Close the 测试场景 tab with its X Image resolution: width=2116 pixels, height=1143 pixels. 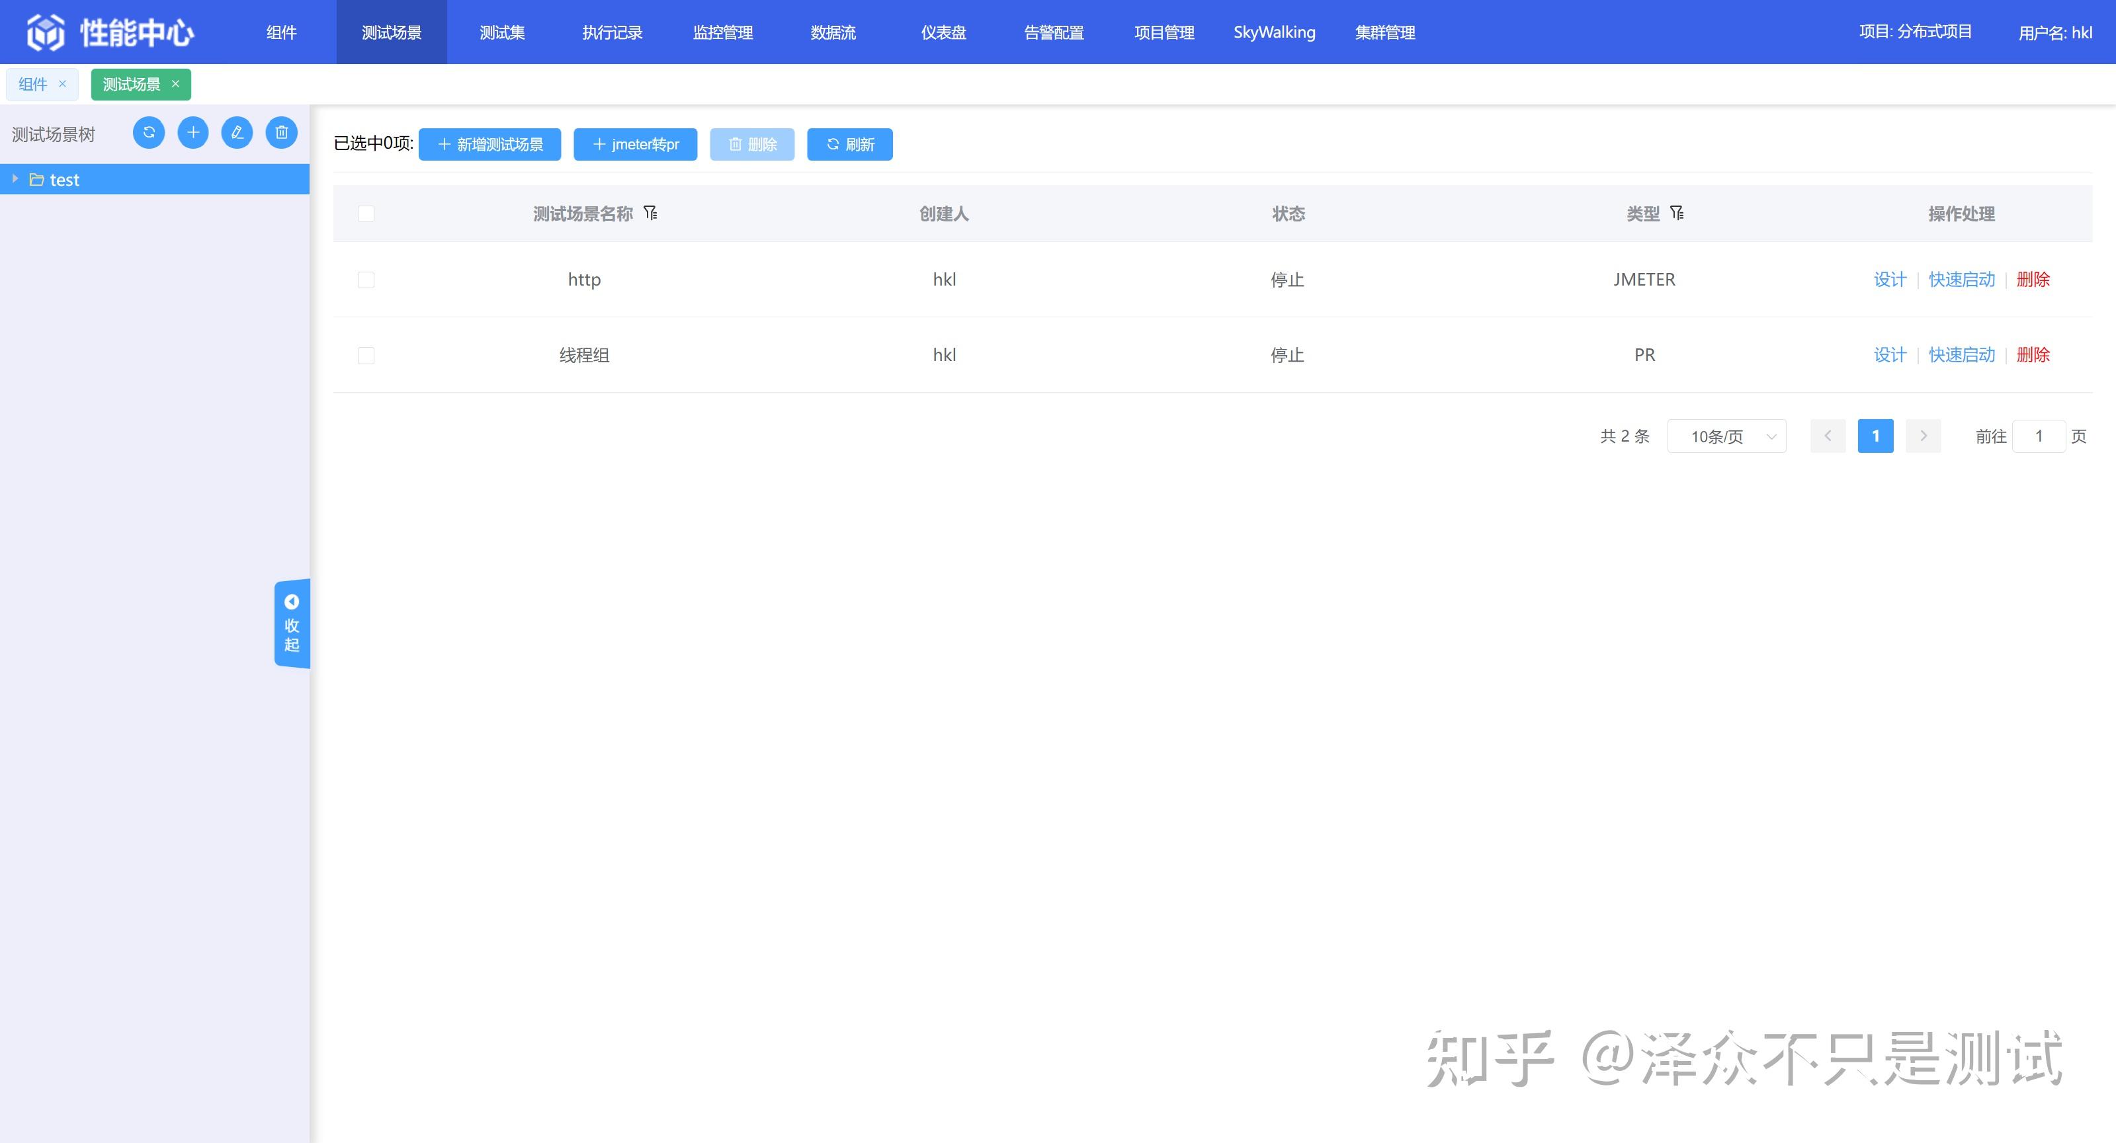(x=175, y=84)
